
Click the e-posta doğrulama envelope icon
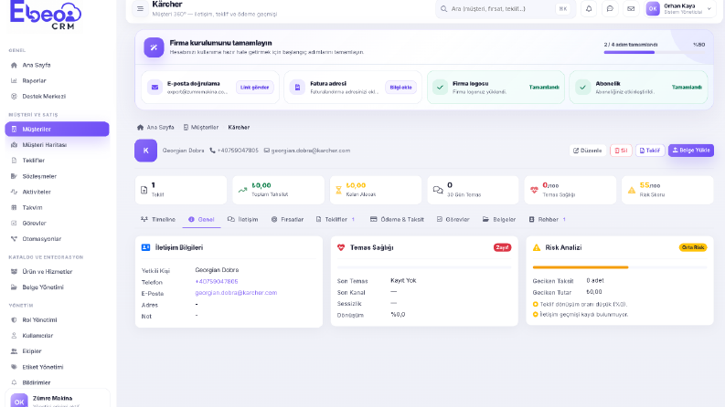point(155,88)
